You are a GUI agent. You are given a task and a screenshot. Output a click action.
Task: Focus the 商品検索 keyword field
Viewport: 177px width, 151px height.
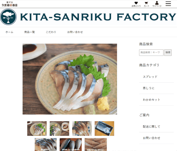click(151, 53)
